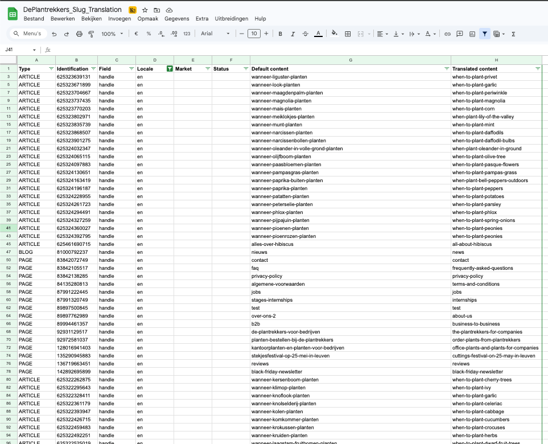548x444 pixels.
Task: Format as currency with euro icon
Action: coord(136,34)
